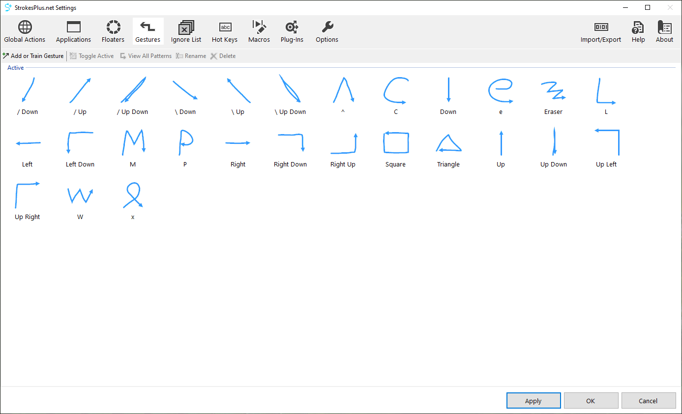Image resolution: width=682 pixels, height=414 pixels.
Task: Open the Plug-Ins section
Action: pos(292,31)
